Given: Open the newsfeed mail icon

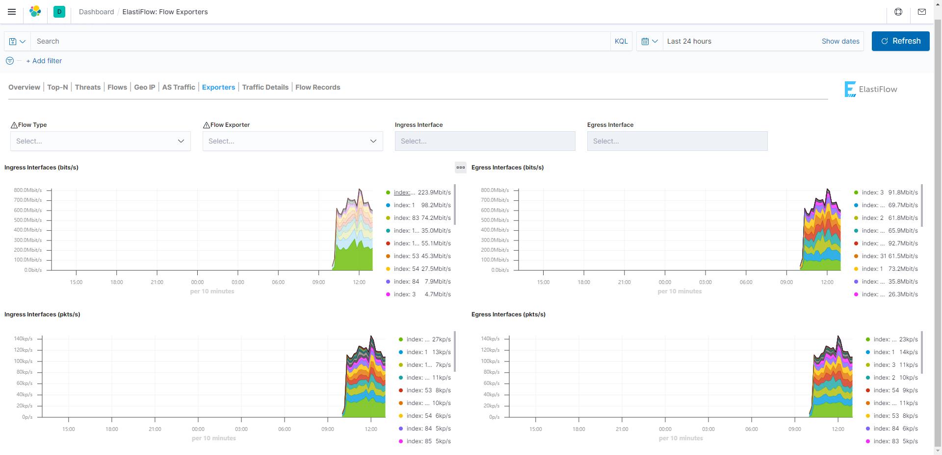Looking at the screenshot, I should [922, 12].
